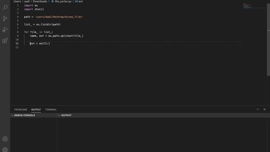Open the Extensions view

[5, 41]
